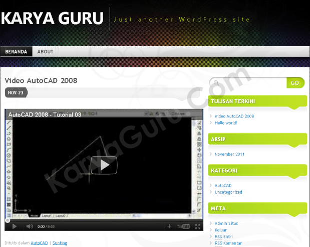Enter fullscreen mode in video player

point(197,226)
